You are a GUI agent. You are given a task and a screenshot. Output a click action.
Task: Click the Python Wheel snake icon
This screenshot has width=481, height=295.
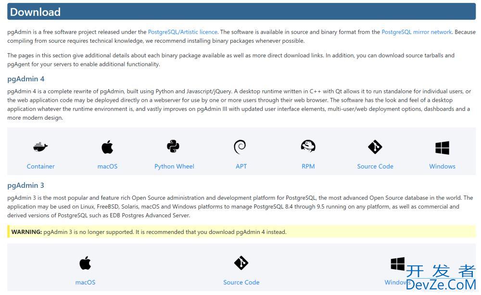point(173,147)
